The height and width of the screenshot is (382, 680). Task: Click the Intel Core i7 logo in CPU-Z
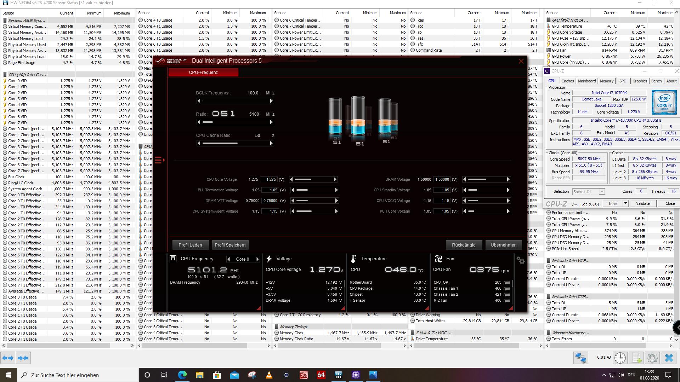664,102
